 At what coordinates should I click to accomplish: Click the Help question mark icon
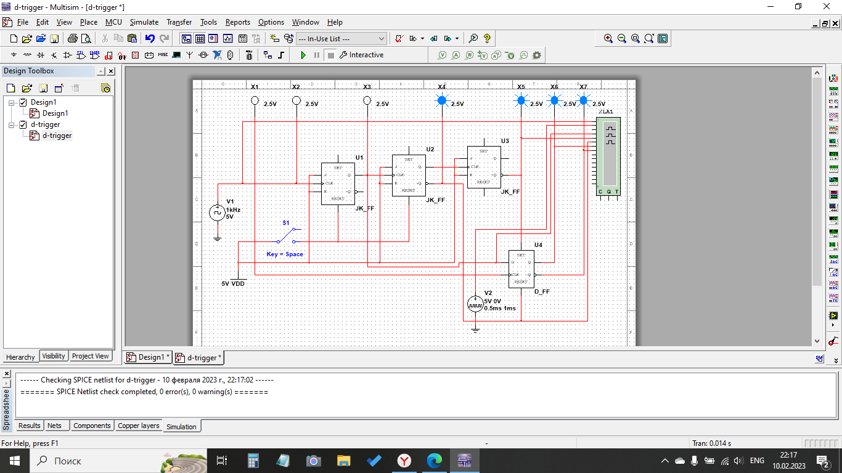click(x=487, y=39)
